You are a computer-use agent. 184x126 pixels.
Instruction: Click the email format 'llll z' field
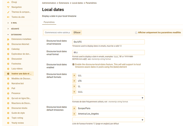pyautogui.click(x=109, y=52)
